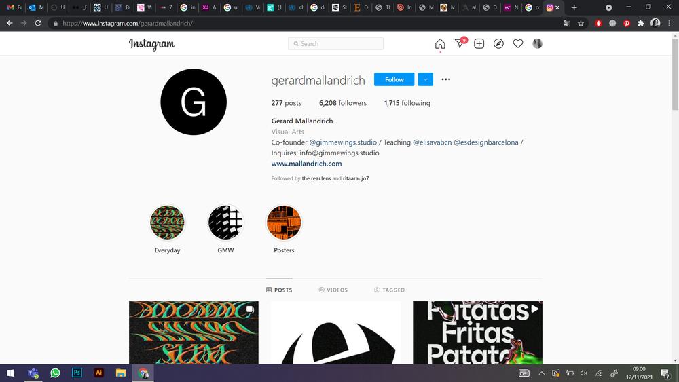Show hidden system tray icons

click(x=541, y=373)
